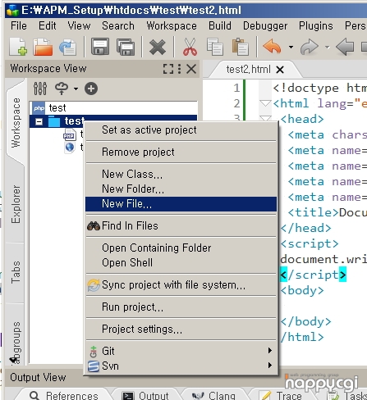Click the Undo orange arrow icon
The image size is (367, 400).
pos(272,47)
